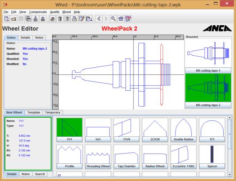Open the bottom Notes tab

(x=26, y=174)
